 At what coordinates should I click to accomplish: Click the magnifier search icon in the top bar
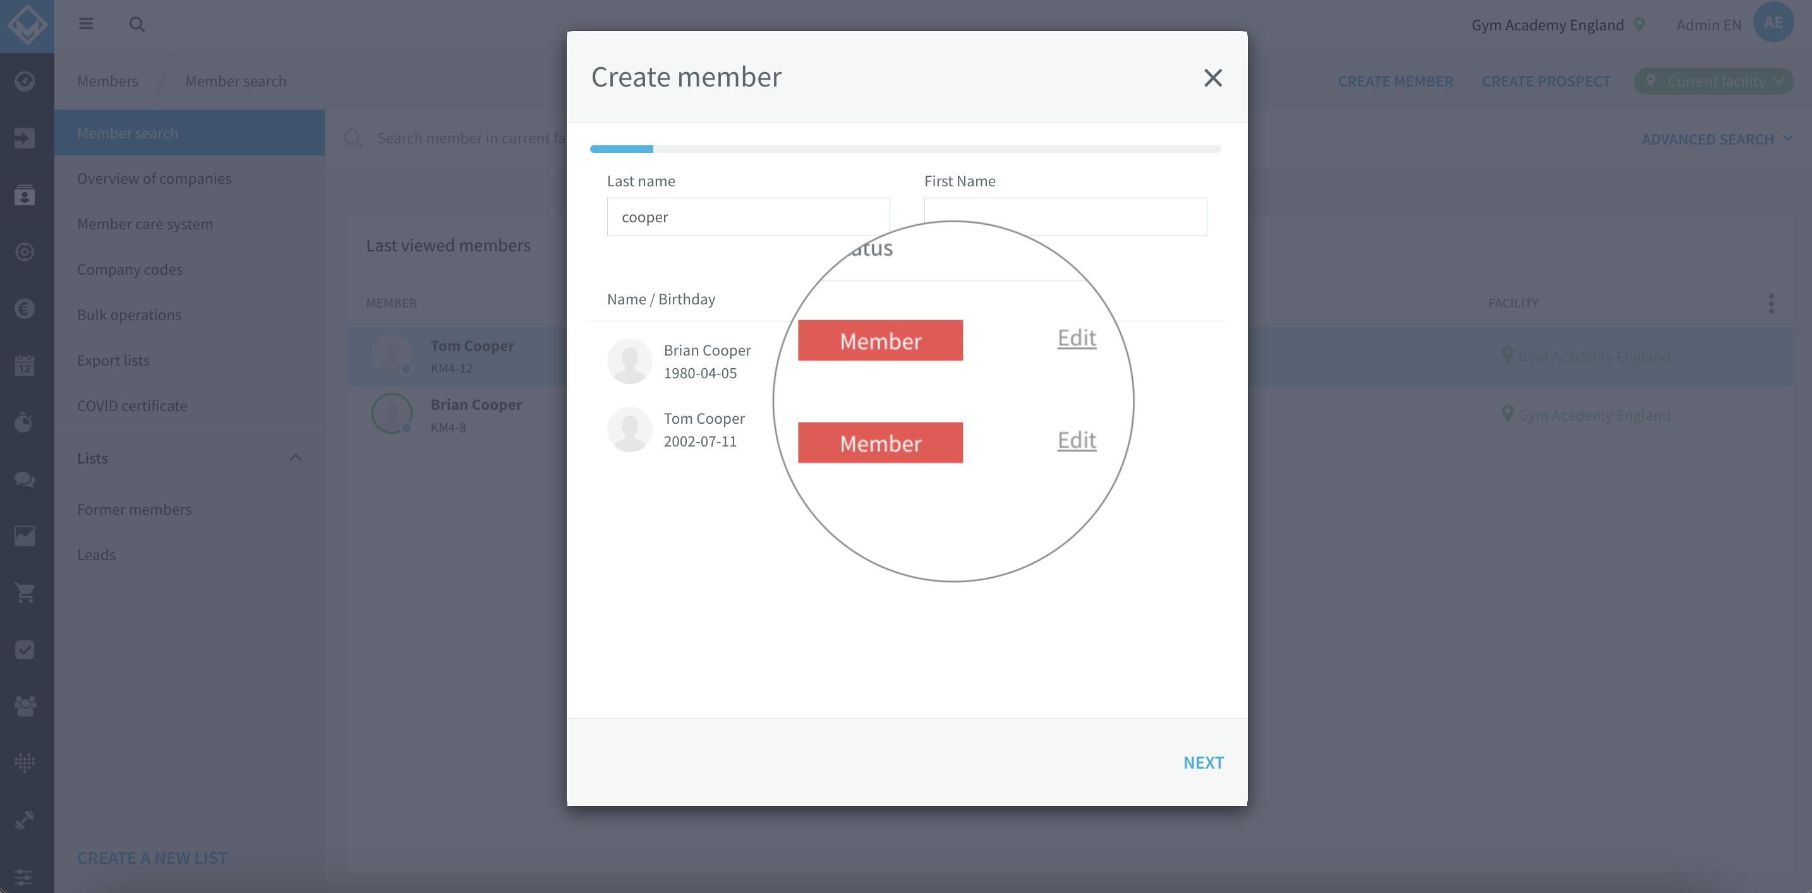(136, 25)
